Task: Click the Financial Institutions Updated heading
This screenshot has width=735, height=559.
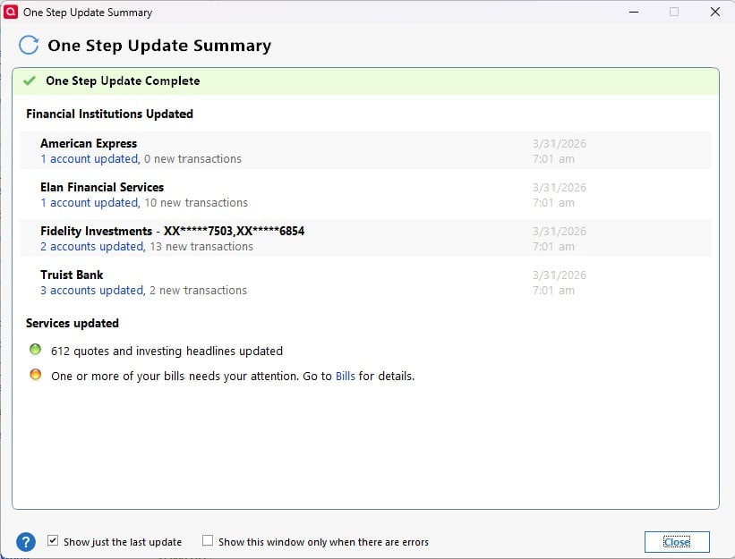Action: click(x=110, y=114)
